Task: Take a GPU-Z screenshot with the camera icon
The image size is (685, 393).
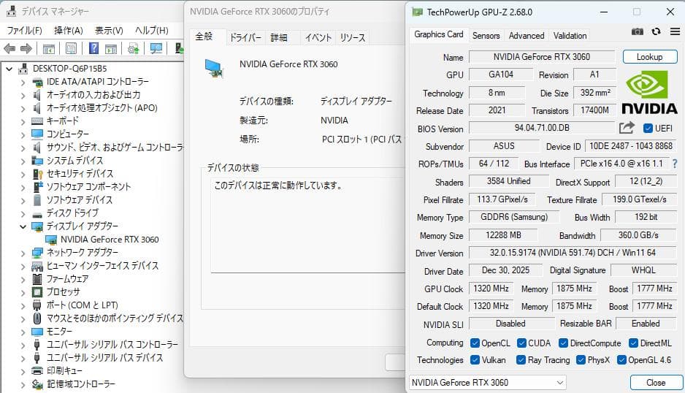Action: 638,31
